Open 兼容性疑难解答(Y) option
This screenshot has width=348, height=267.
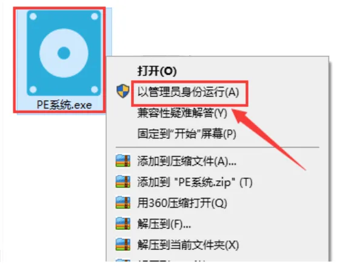(x=182, y=113)
